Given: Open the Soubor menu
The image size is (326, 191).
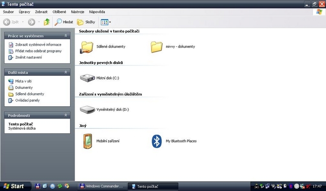Looking at the screenshot, I should pyautogui.click(x=9, y=12).
